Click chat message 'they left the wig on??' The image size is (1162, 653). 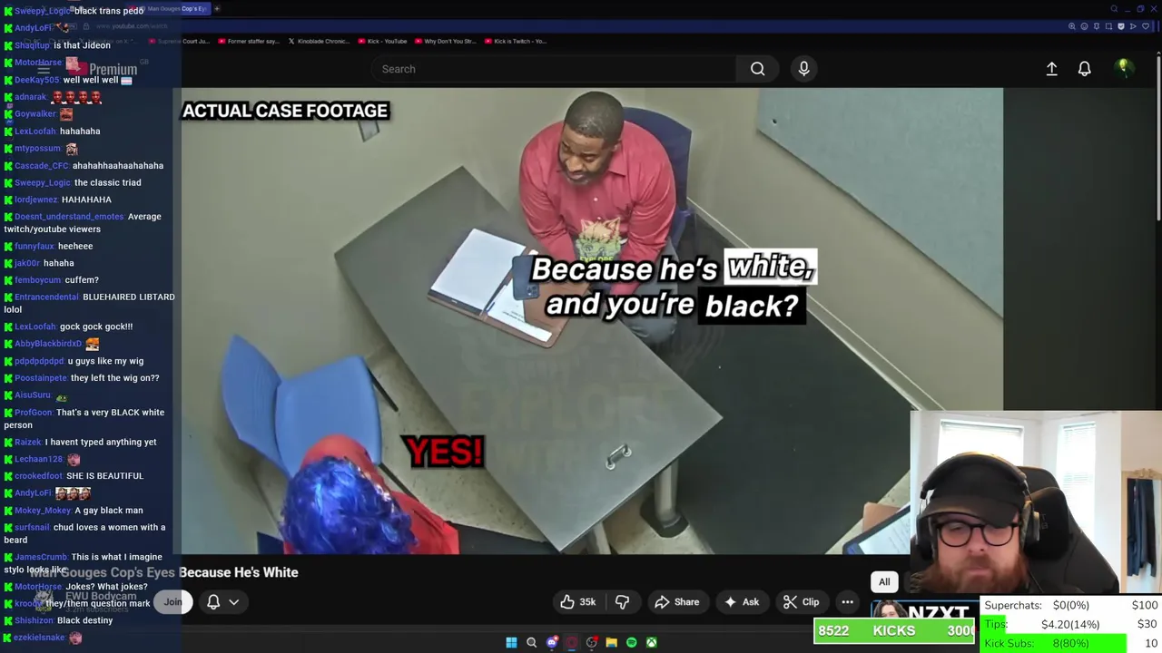(114, 378)
